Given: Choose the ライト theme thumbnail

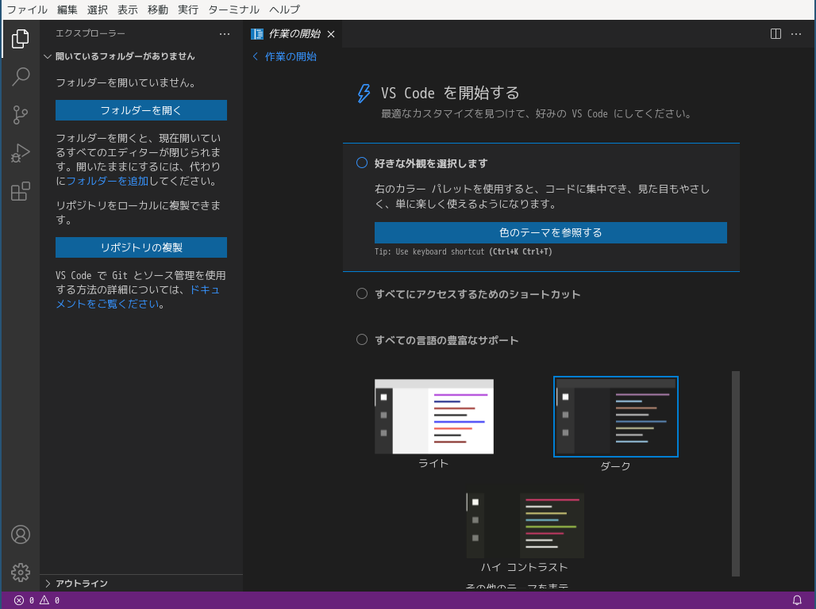Looking at the screenshot, I should pos(434,416).
